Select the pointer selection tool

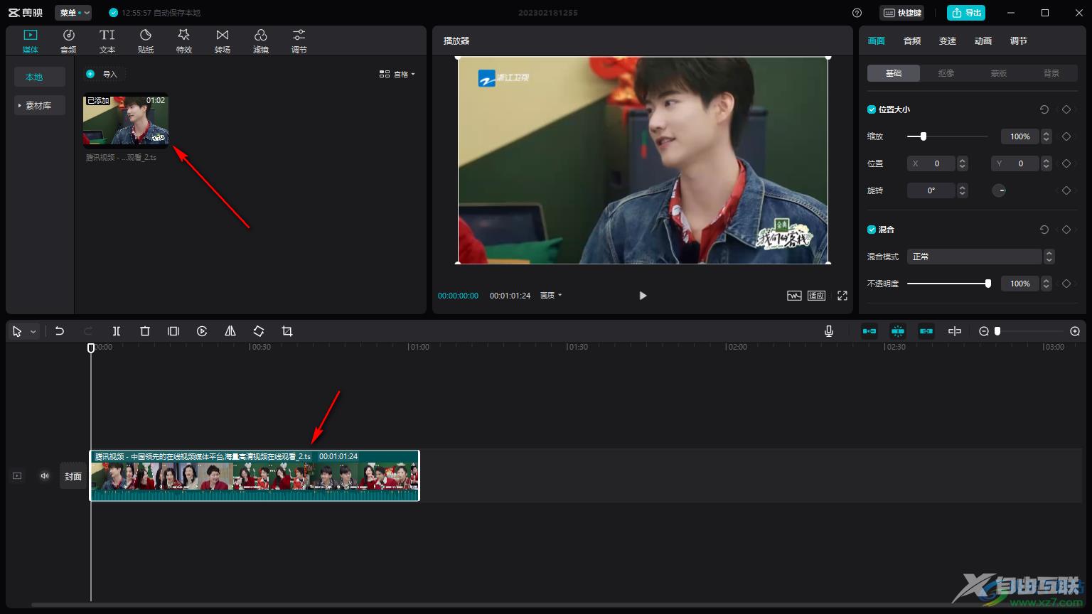tap(17, 332)
